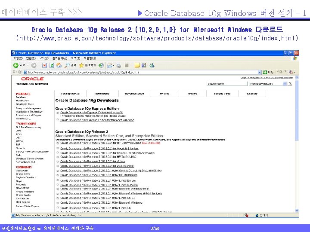Stop loading with the red X icon
The width and height of the screenshot is (310, 232).
(44, 65)
